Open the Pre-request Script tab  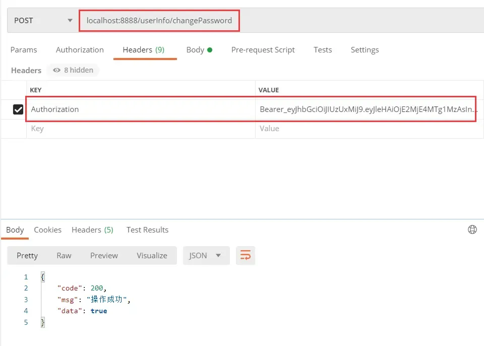(x=263, y=49)
